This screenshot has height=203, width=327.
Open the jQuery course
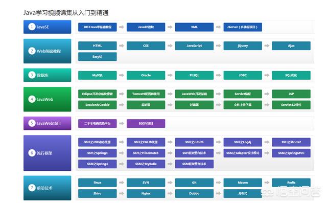(x=243, y=46)
